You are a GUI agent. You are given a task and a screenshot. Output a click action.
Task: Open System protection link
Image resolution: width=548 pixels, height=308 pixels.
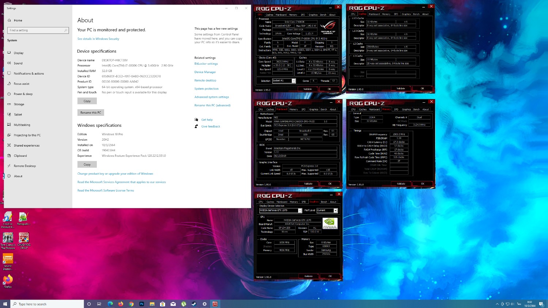pyautogui.click(x=206, y=89)
